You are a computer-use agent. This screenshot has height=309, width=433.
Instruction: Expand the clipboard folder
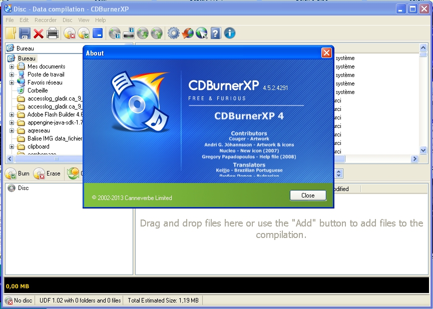click(12, 146)
